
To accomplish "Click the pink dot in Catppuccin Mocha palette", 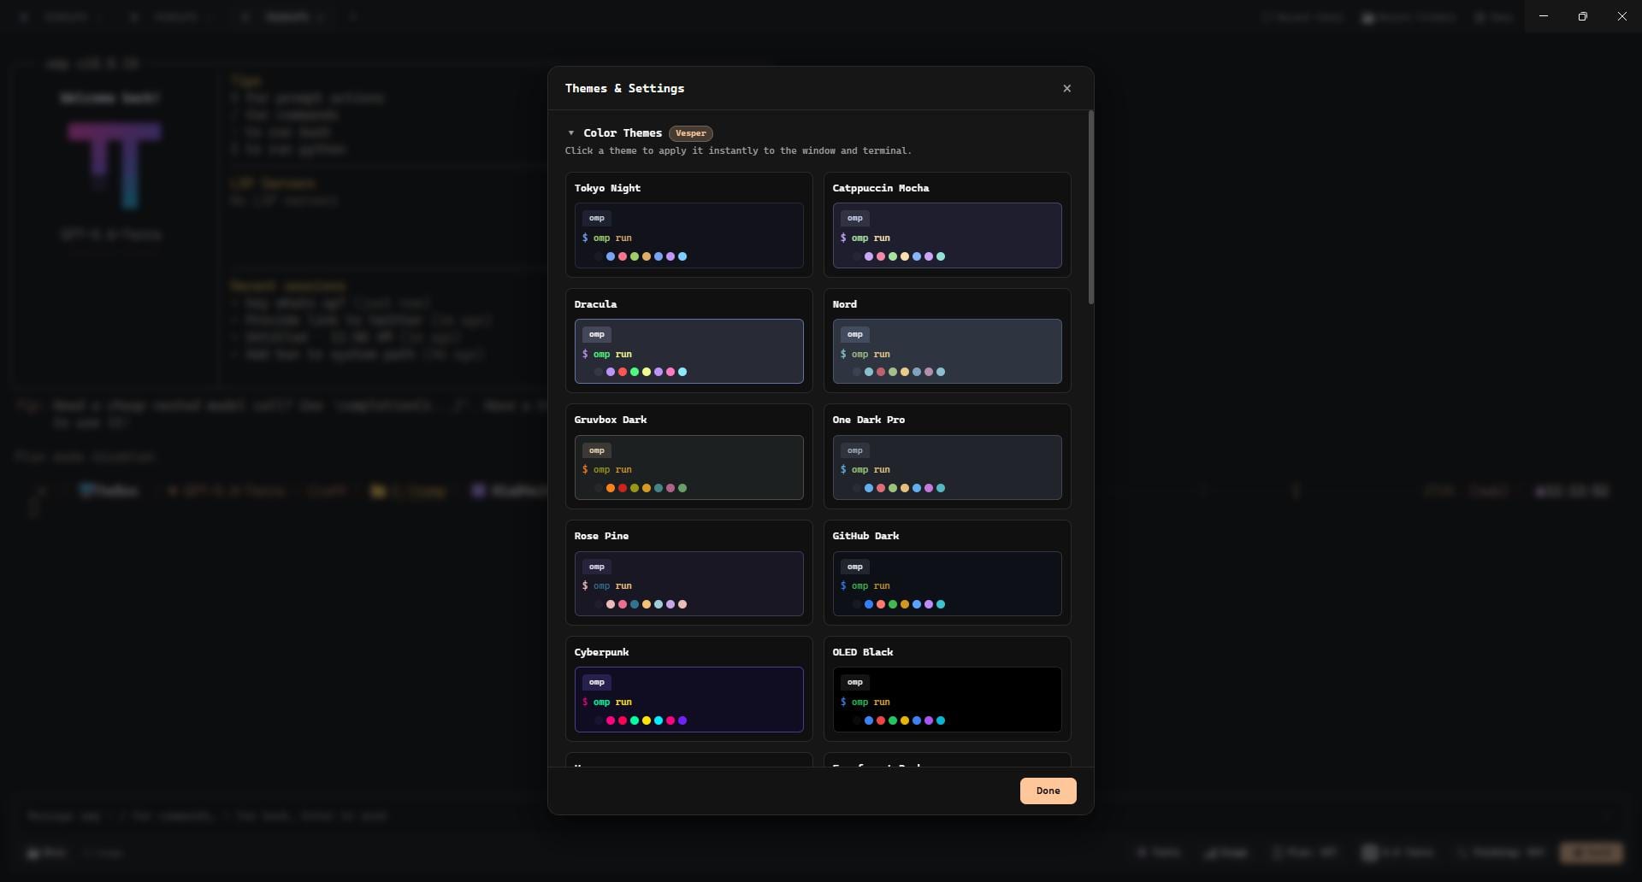I will (x=881, y=256).
